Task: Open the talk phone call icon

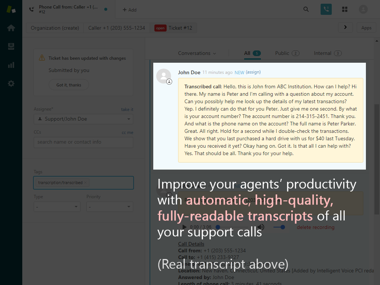Action: click(326, 10)
